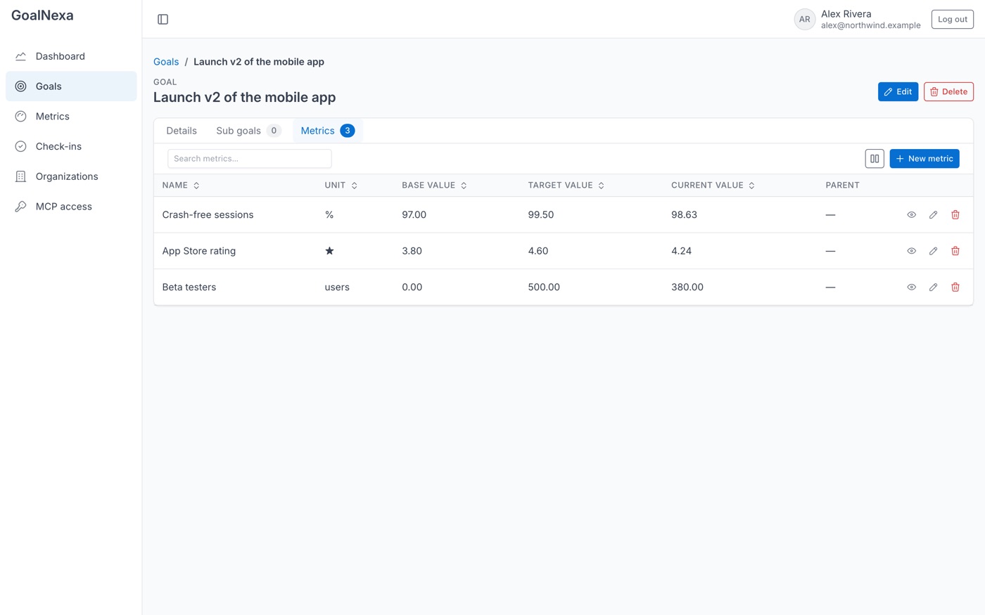Select the Metrics tab

tap(327, 131)
